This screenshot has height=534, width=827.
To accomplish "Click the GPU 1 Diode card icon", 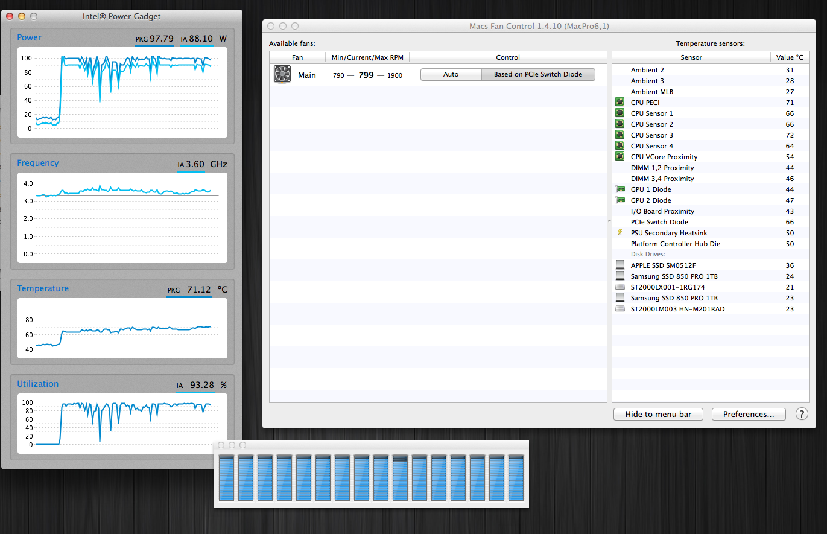I will 619,189.
